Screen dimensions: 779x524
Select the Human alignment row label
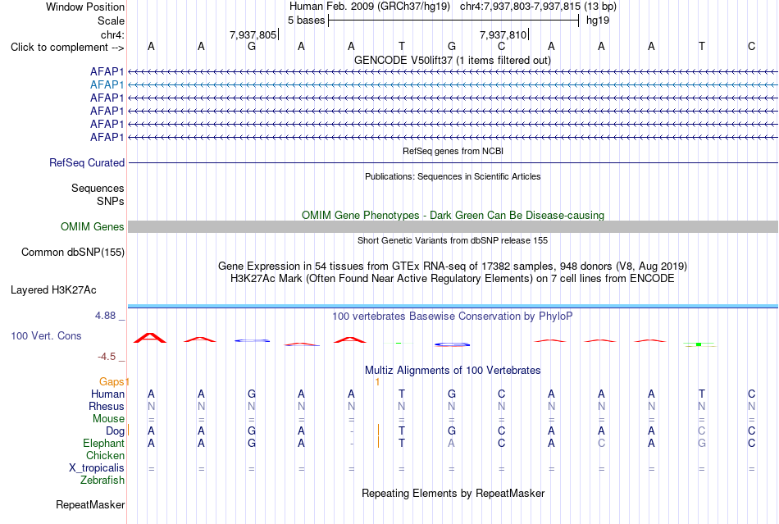coord(107,394)
